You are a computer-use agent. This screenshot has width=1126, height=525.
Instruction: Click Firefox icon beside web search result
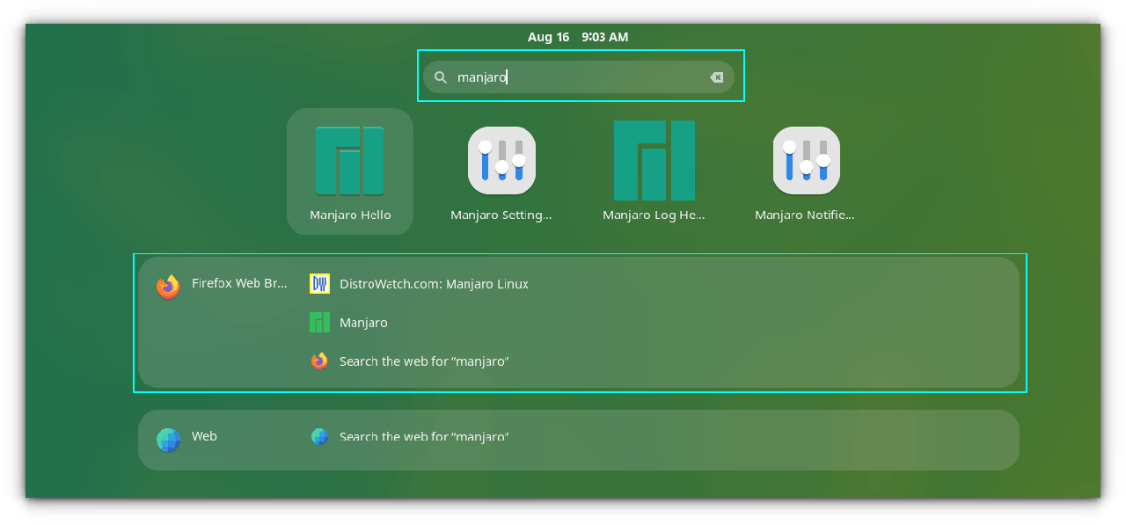pos(319,361)
